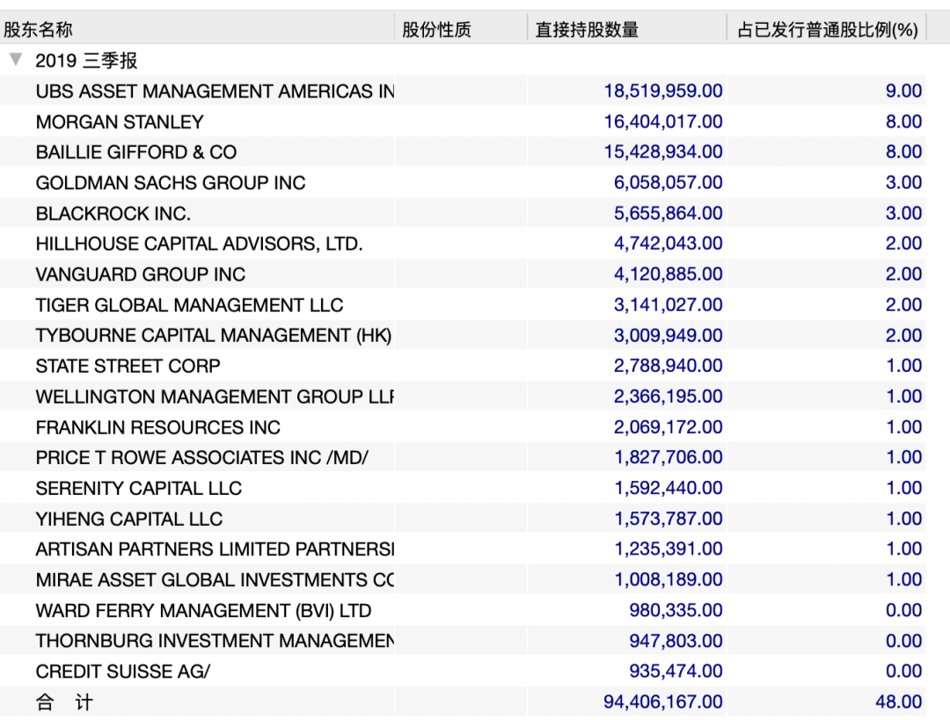The width and height of the screenshot is (950, 720).
Task: Click share count 1,008,189.00
Action: click(x=669, y=579)
